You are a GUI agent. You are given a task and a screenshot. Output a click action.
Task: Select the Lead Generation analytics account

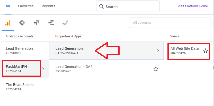[x=24, y=51]
